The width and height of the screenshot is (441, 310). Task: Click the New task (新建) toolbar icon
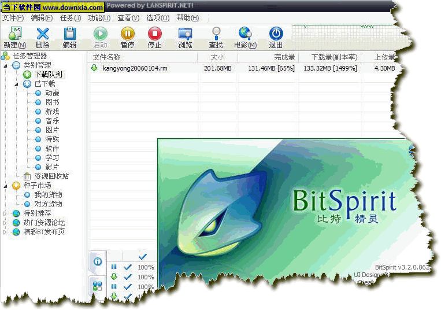tap(15, 34)
